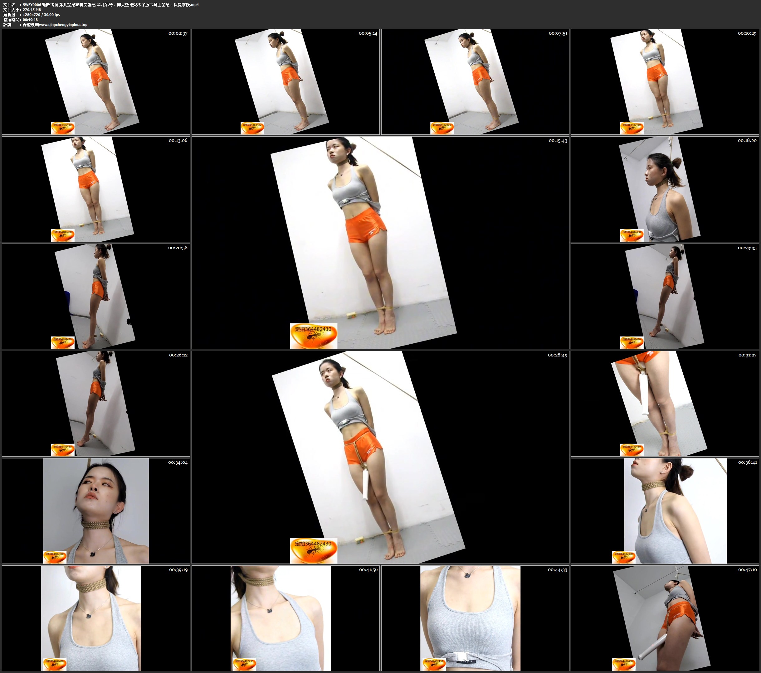Open the thumbnail labeled 00:13:06
The height and width of the screenshot is (673, 761).
[x=96, y=189]
